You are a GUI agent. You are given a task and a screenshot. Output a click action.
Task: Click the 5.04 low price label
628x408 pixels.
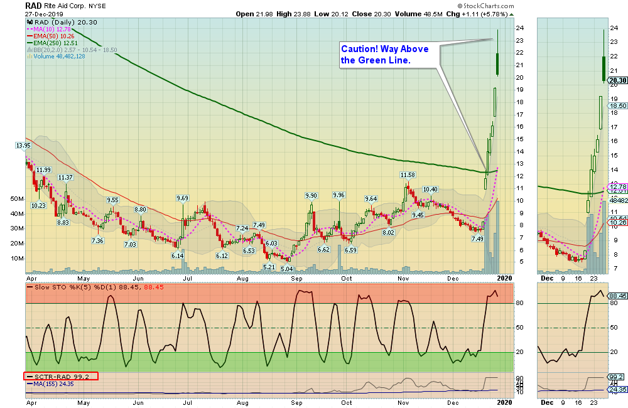[x=287, y=269]
